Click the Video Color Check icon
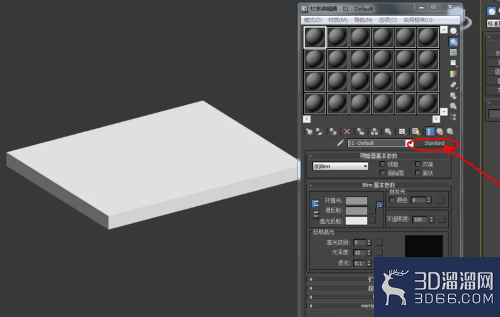The image size is (500, 317). [453, 74]
